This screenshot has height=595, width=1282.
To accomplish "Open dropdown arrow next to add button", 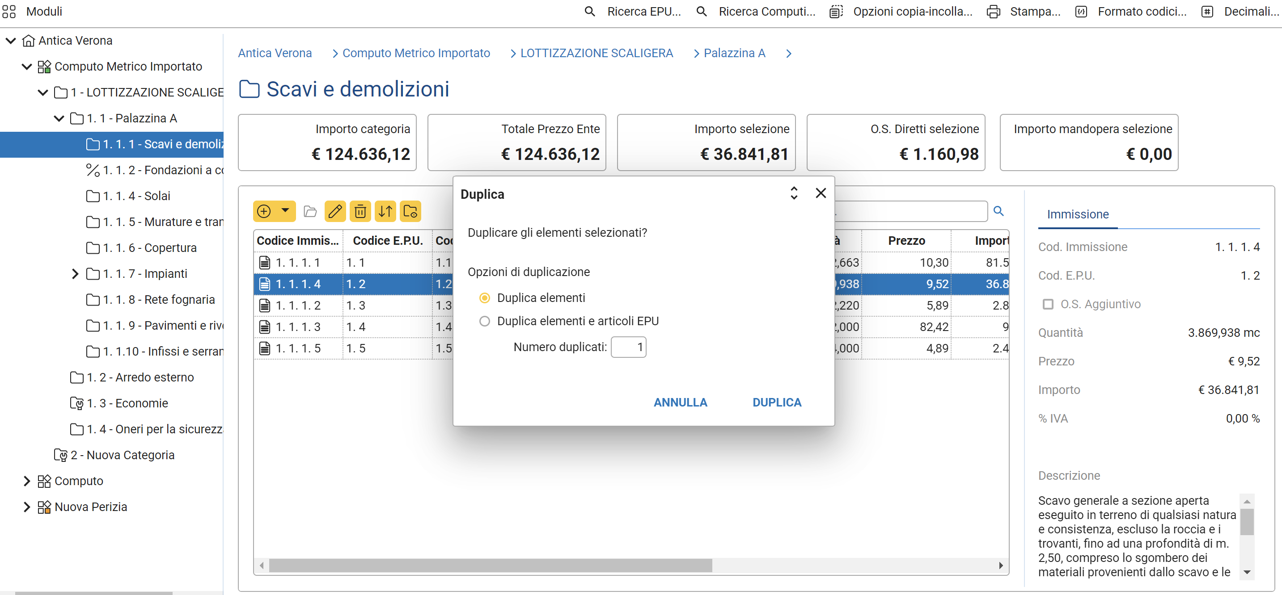I will (285, 211).
